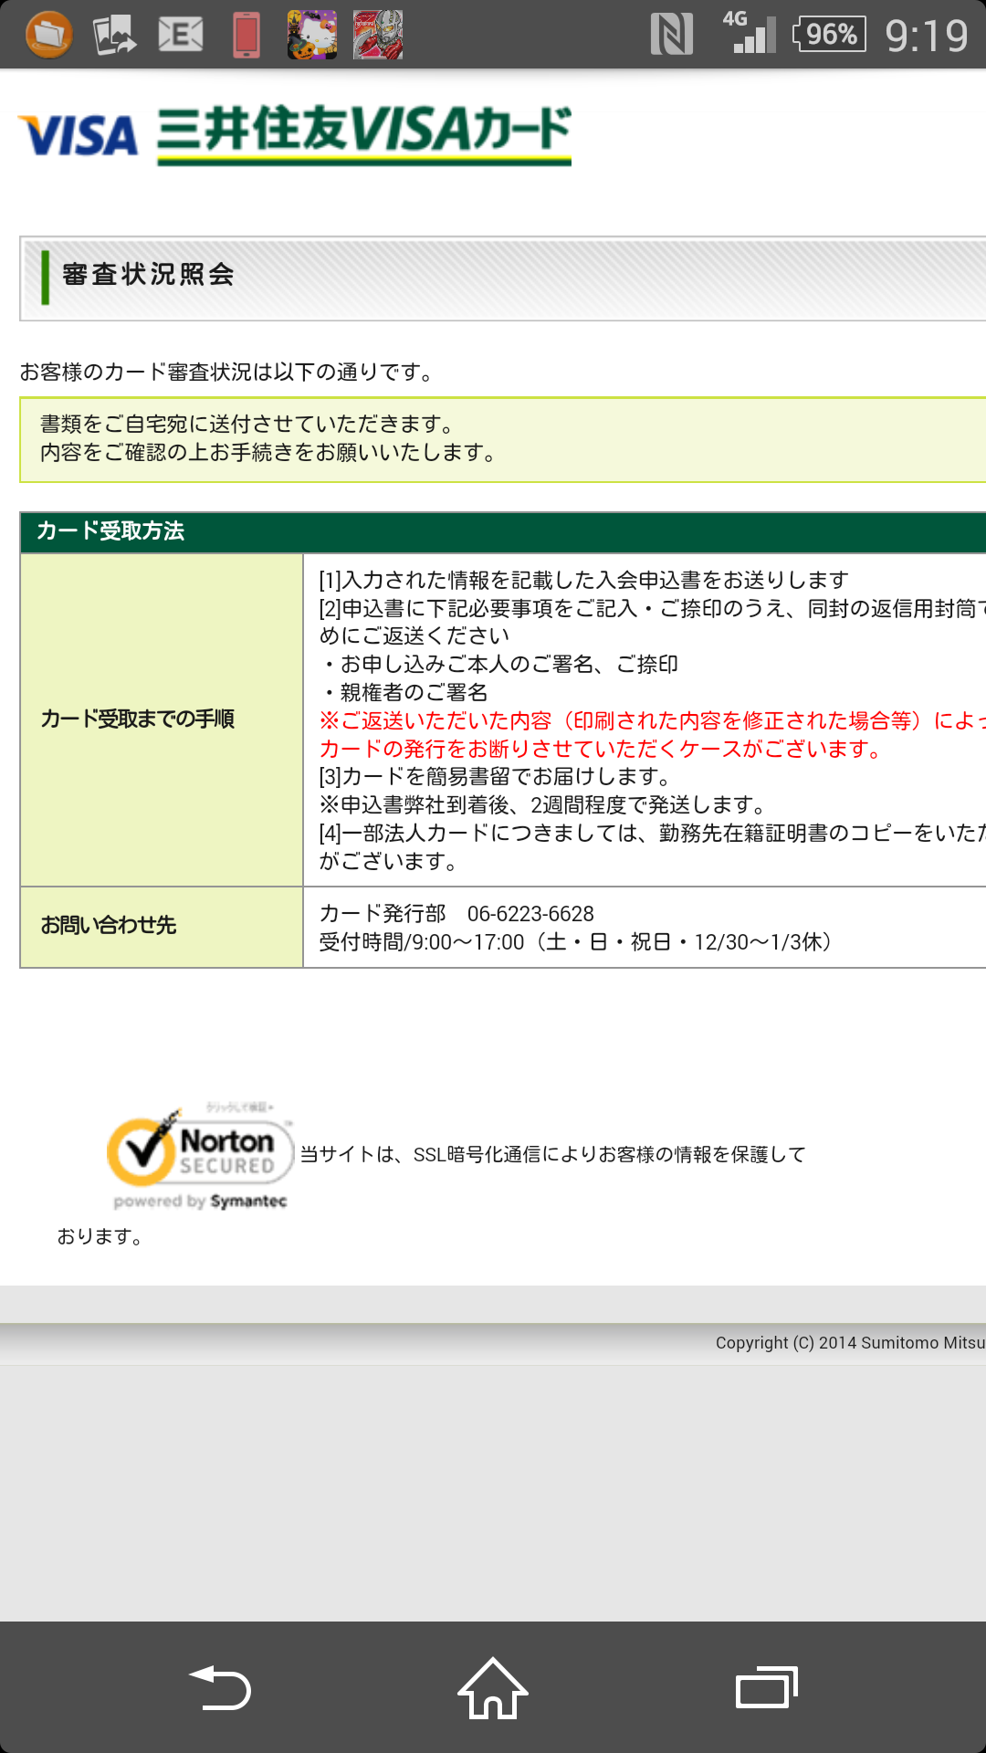Tap the photo sharing notification icon
Screen dimensions: 986x1753
coord(114,35)
